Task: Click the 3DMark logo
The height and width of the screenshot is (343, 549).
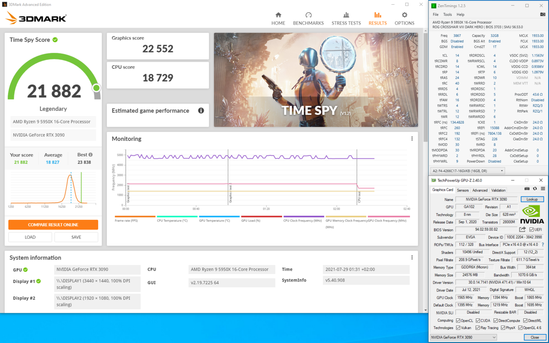Action: (x=30, y=18)
